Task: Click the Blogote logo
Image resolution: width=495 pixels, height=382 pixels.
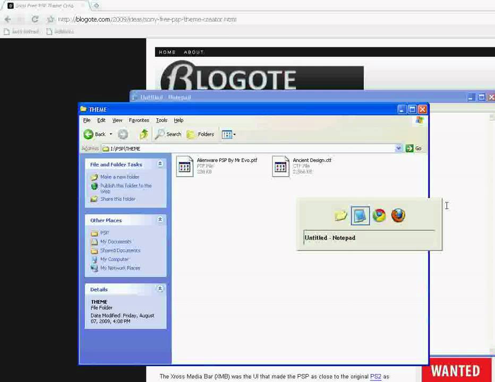Action: tap(262, 76)
